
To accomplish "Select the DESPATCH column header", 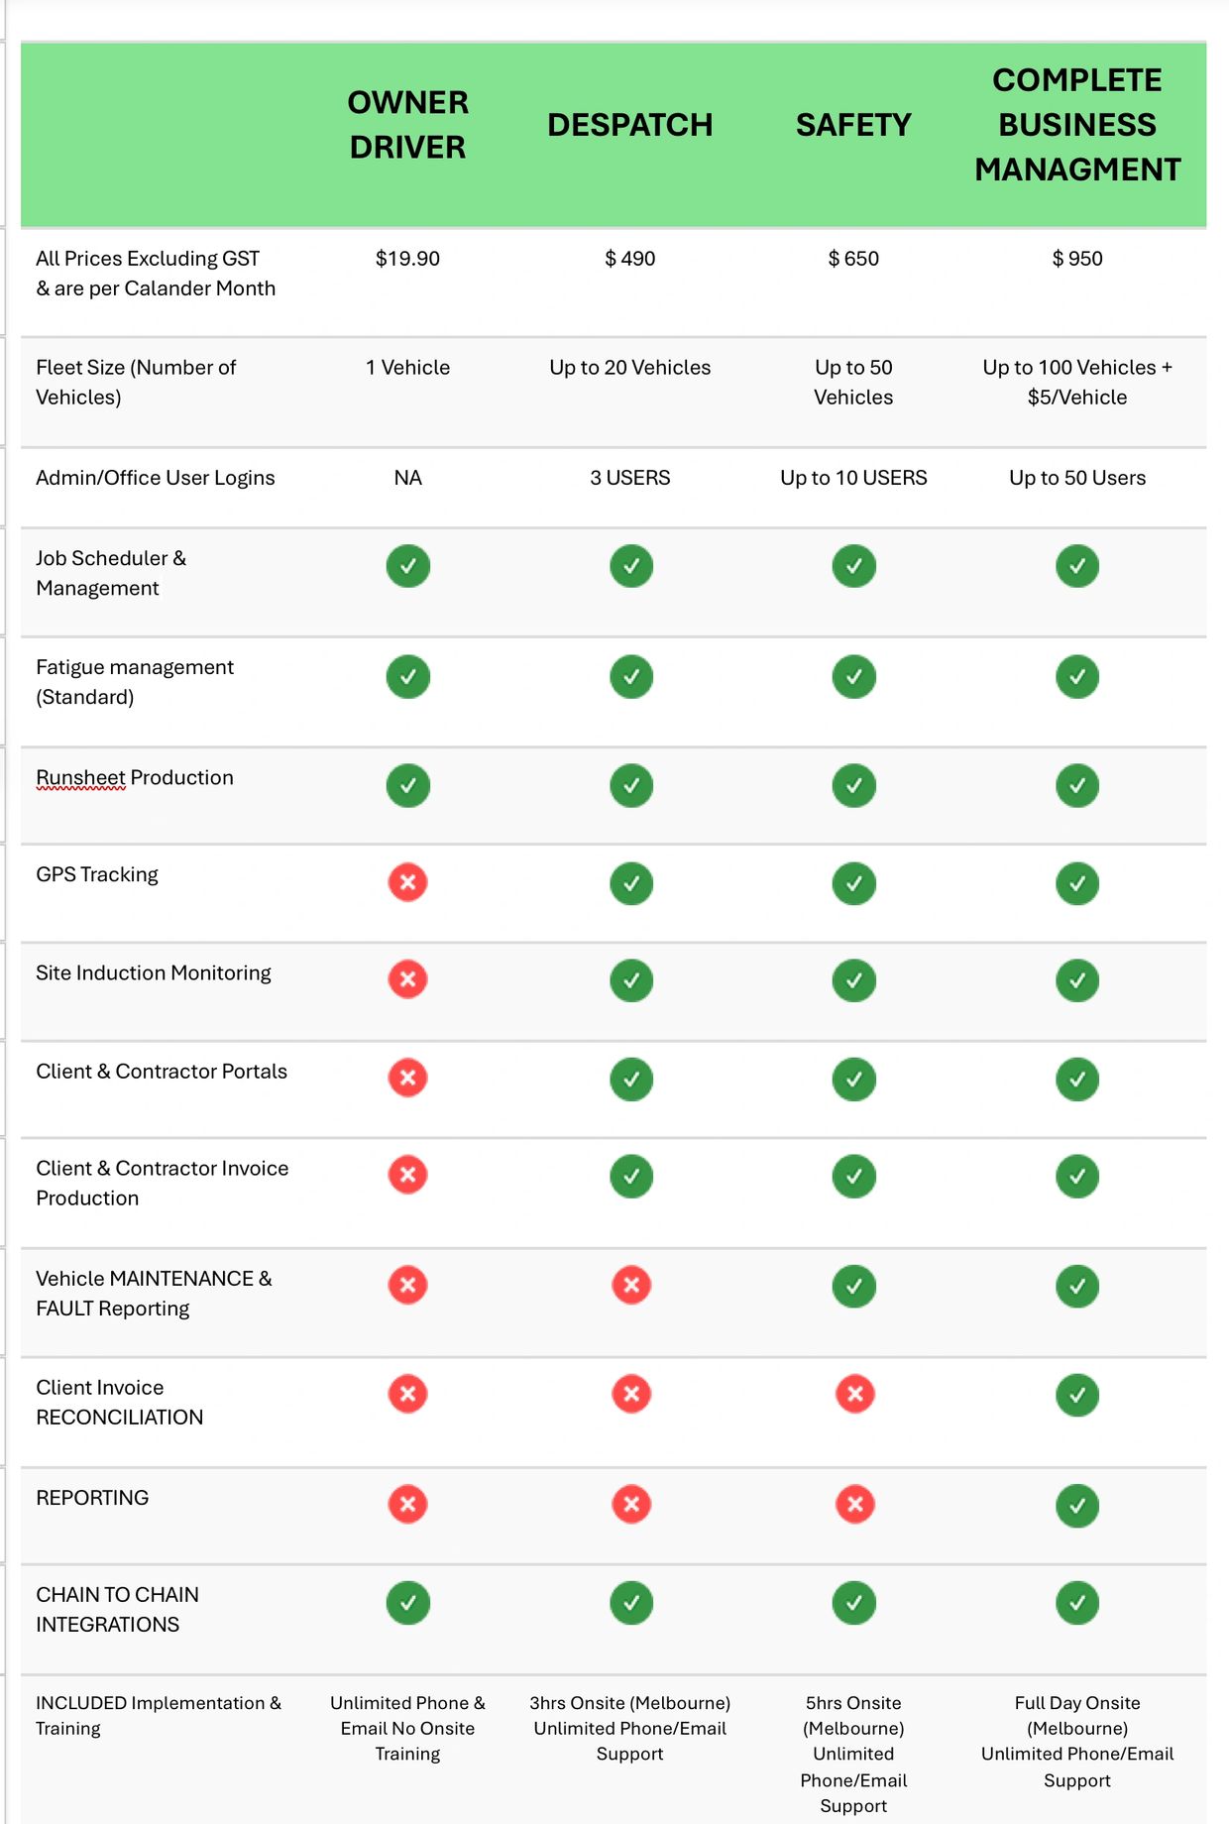I will 630,125.
